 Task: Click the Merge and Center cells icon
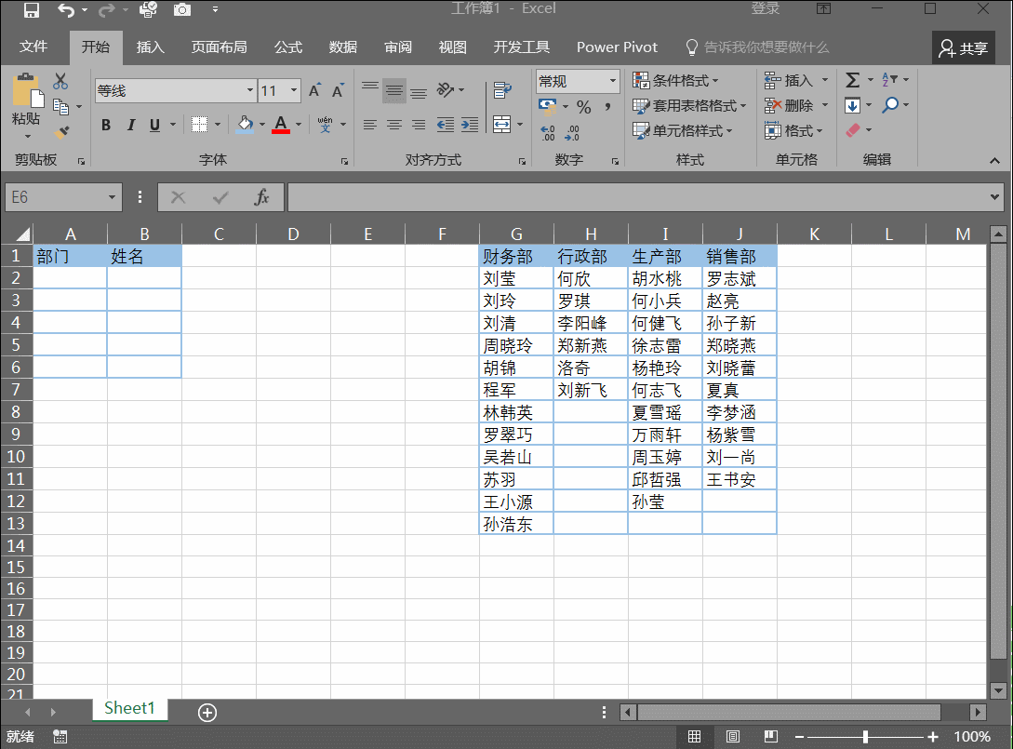501,124
